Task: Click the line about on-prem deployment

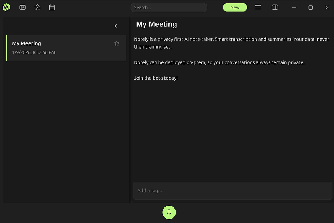Action: point(219,62)
